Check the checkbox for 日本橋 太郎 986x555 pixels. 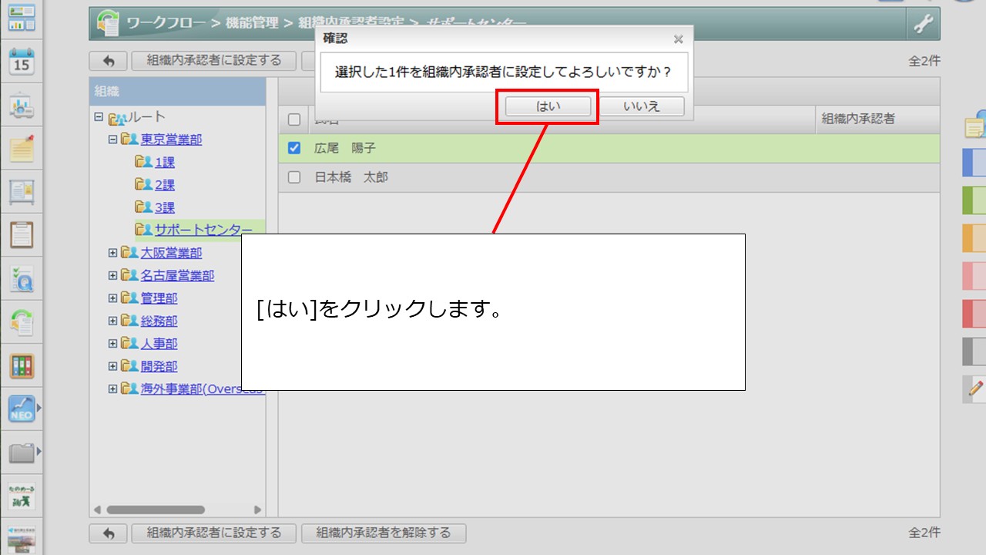tap(293, 177)
